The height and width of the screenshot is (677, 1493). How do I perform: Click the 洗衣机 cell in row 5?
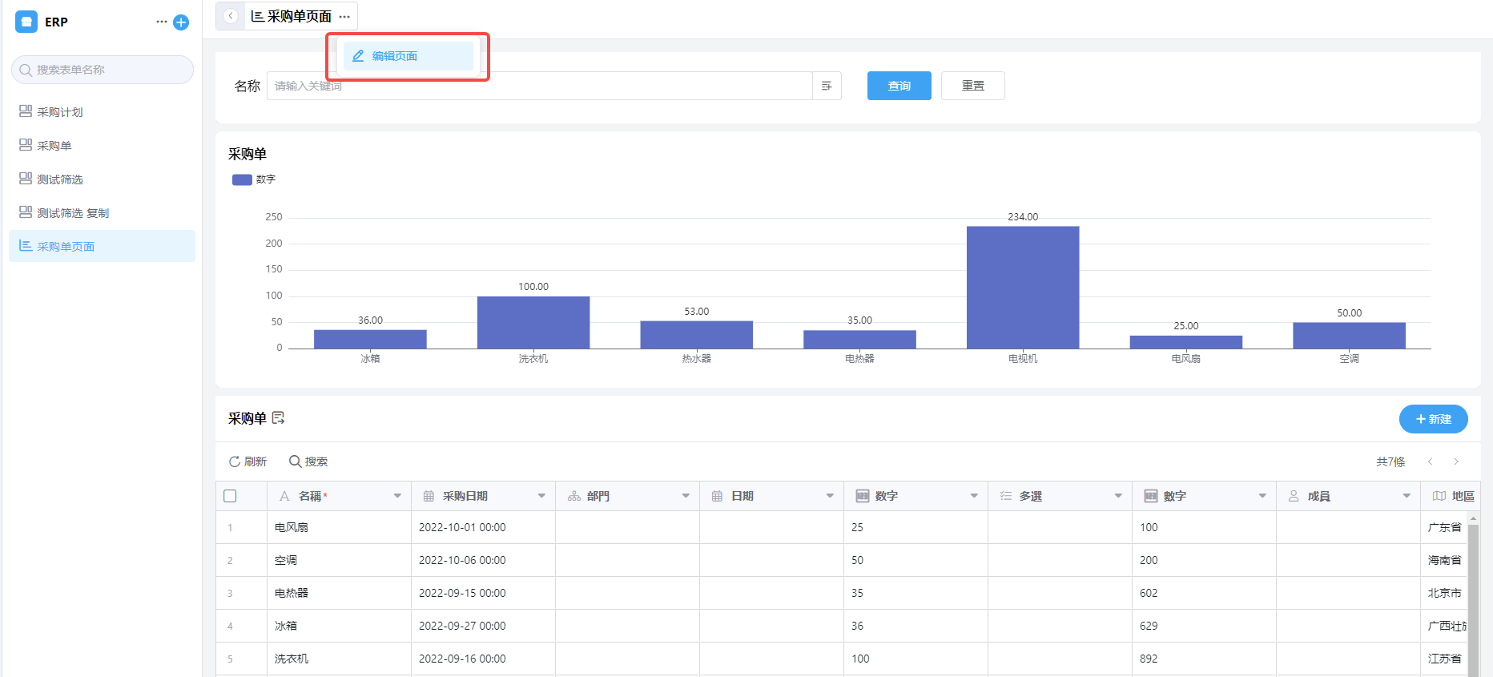pyautogui.click(x=339, y=659)
